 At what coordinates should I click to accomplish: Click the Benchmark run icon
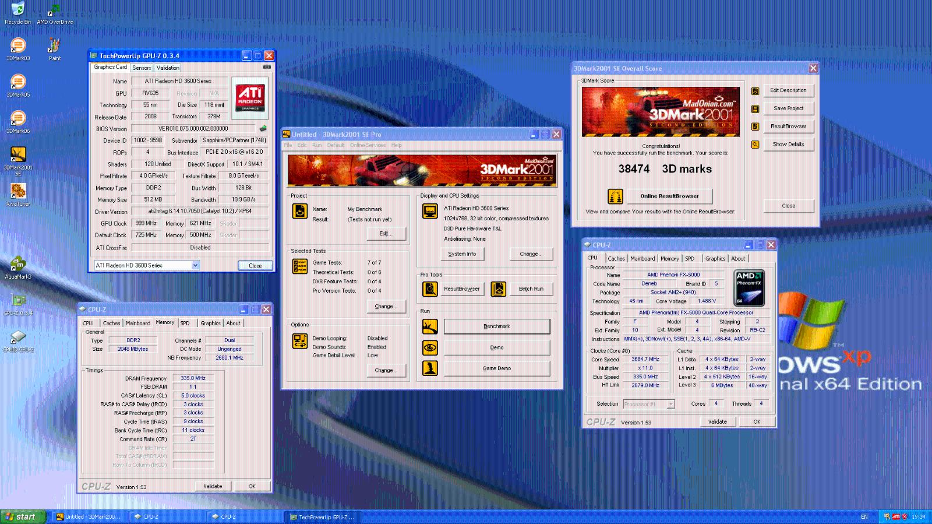click(x=430, y=326)
